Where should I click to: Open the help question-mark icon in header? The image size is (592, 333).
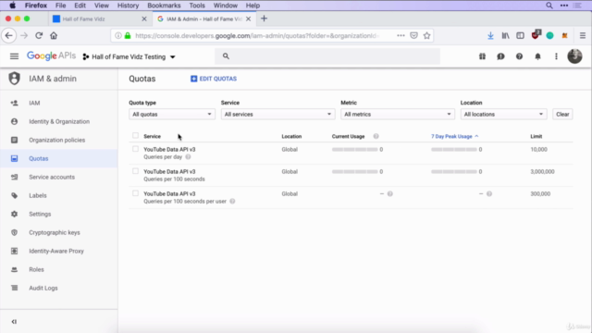tap(519, 56)
